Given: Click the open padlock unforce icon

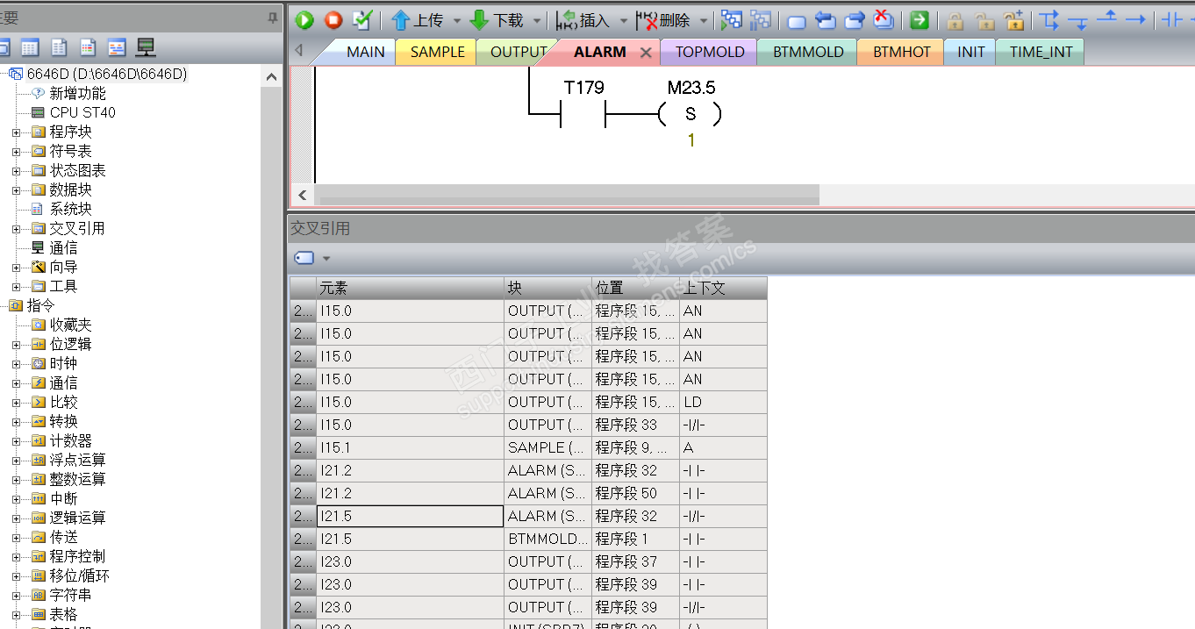Looking at the screenshot, I should 984,19.
